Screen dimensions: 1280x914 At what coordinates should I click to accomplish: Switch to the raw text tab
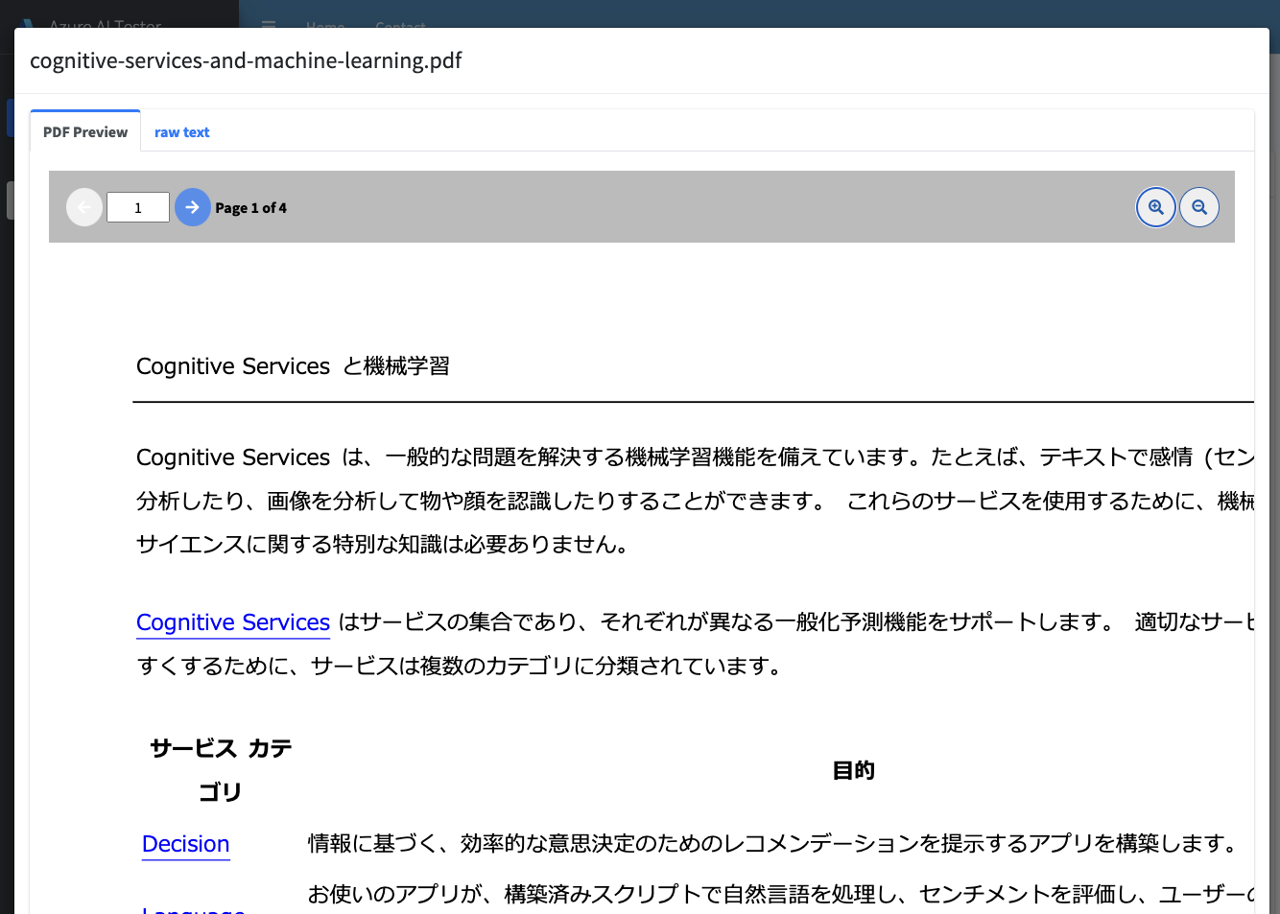(181, 131)
